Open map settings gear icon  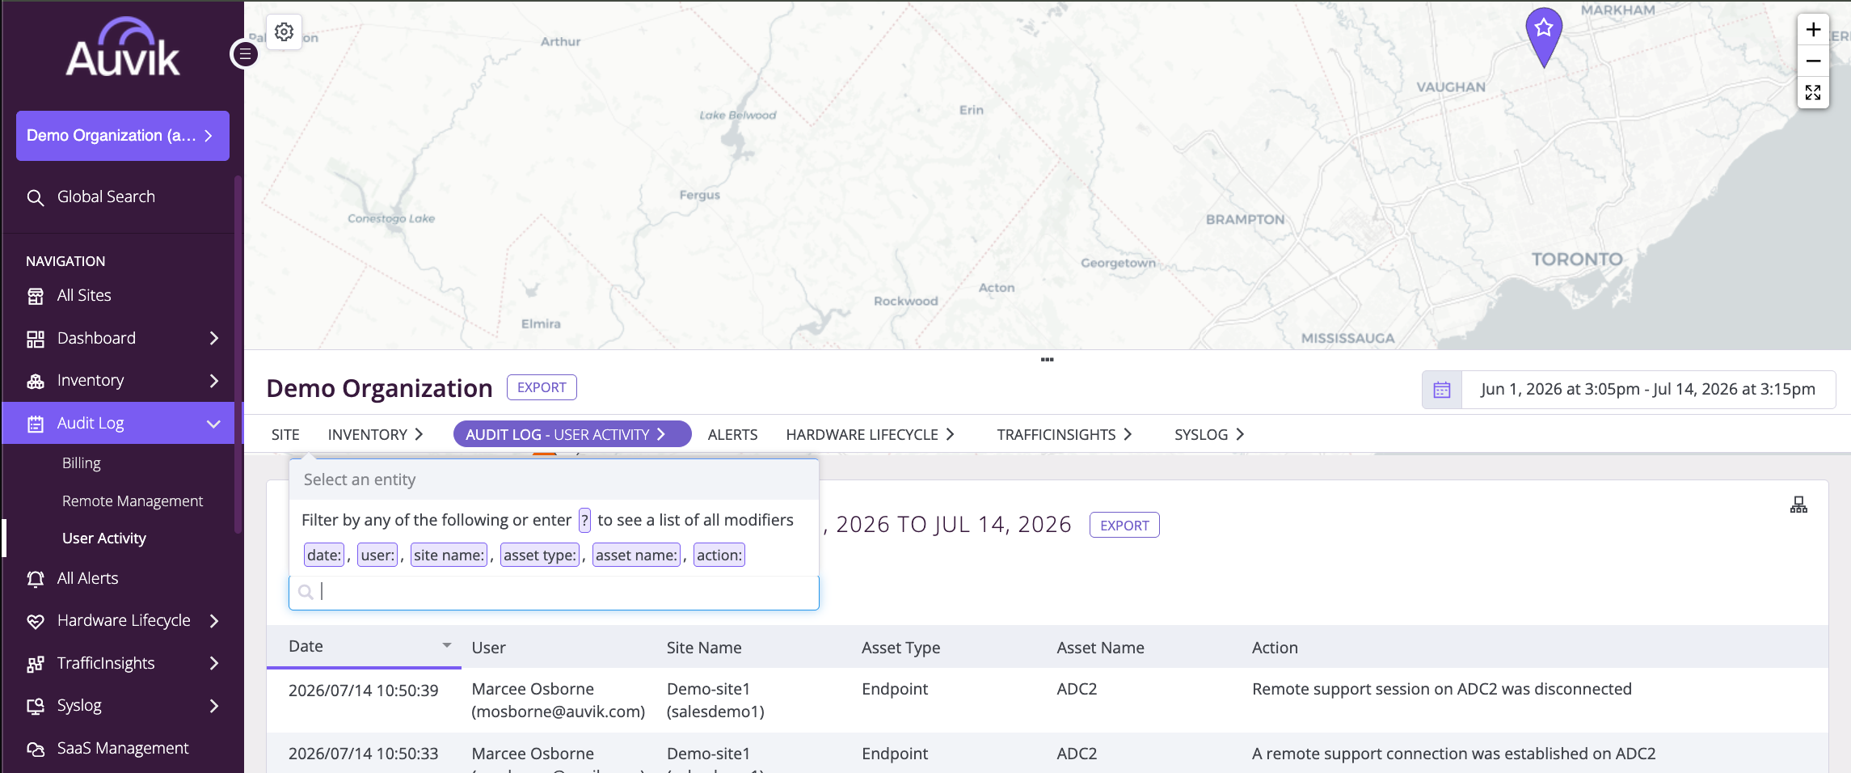284,32
